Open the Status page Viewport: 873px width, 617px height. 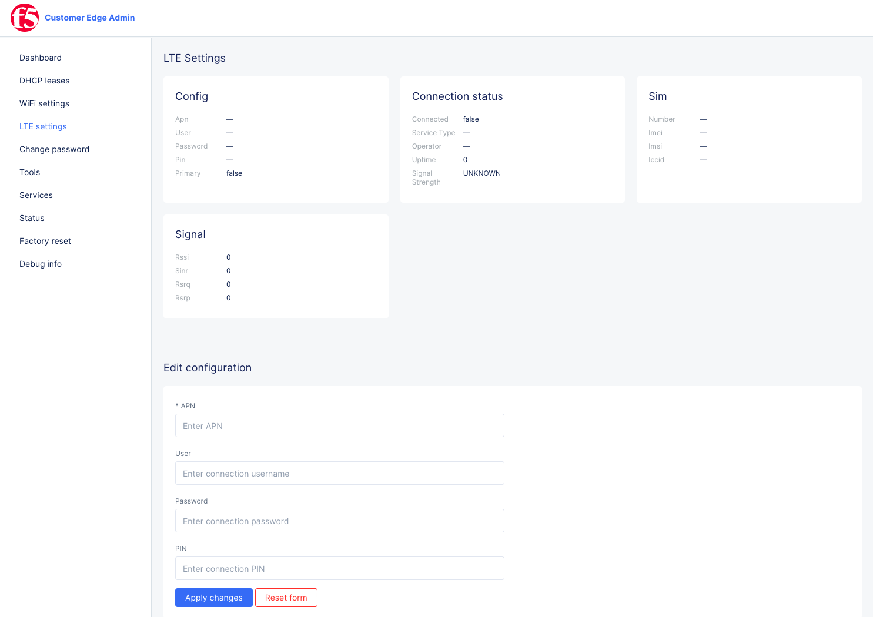tap(32, 218)
